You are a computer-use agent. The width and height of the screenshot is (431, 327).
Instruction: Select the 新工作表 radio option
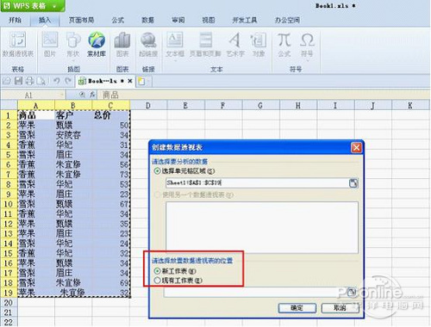coord(157,271)
